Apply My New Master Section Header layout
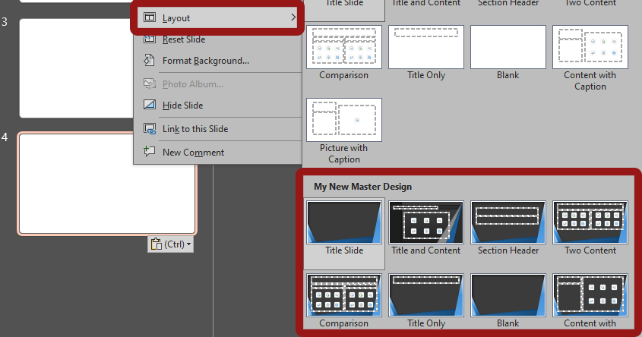Viewport: 642px width, 337px height. pos(508,228)
